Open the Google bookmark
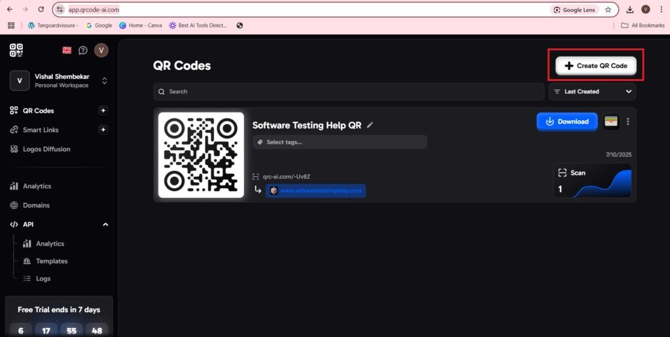670x337 pixels. pyautogui.click(x=99, y=25)
